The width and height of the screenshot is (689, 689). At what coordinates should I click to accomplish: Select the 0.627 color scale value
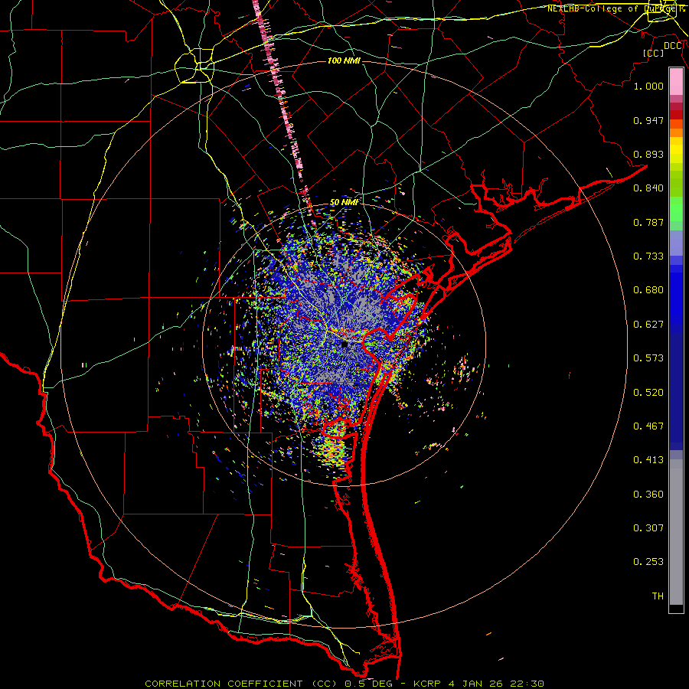tap(648, 325)
